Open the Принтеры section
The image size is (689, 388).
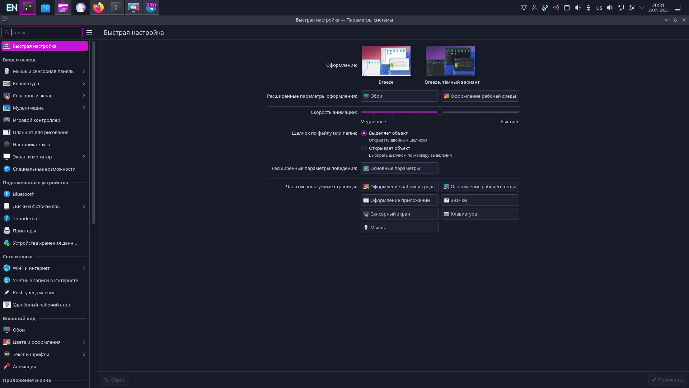pos(24,231)
